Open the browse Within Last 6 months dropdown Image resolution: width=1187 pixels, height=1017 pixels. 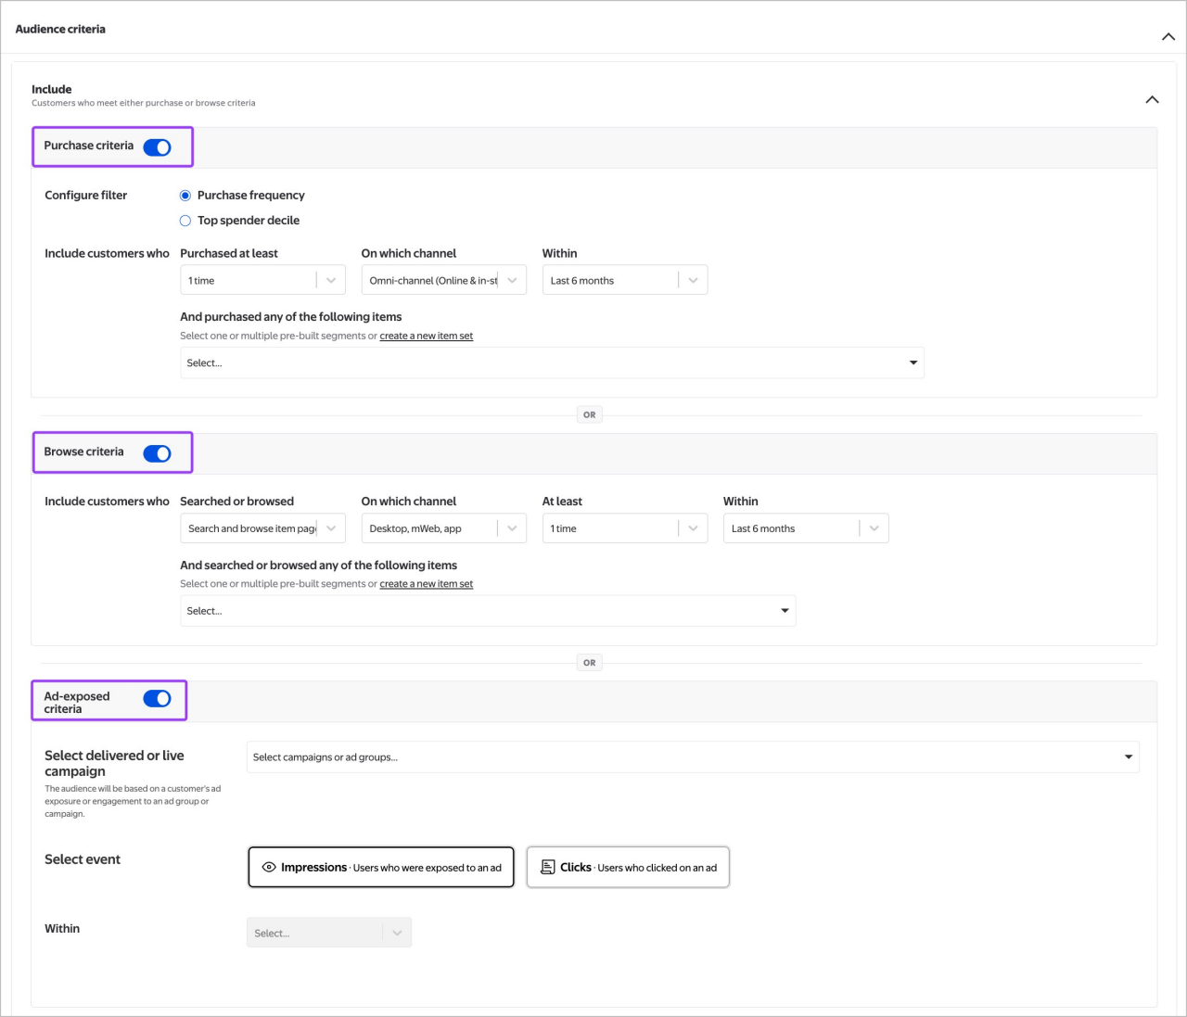tap(806, 528)
